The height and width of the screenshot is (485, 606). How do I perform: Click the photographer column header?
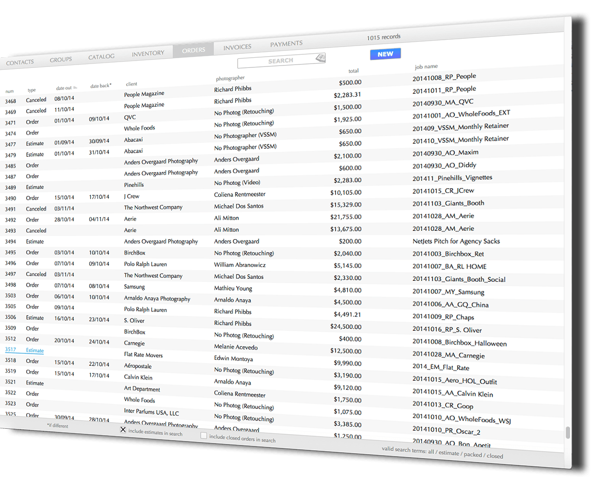coord(230,78)
